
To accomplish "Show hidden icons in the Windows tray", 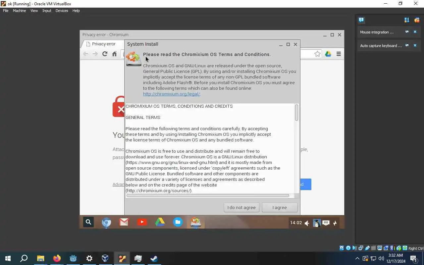I will (x=357, y=258).
